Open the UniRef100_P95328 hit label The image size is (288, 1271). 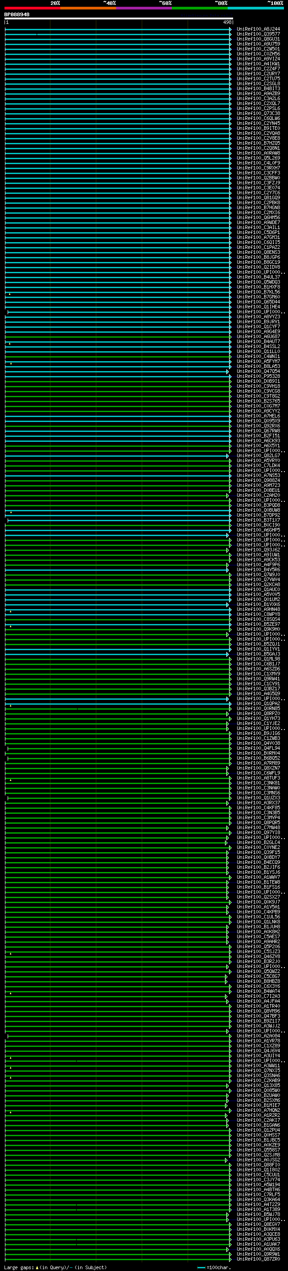coord(258,376)
